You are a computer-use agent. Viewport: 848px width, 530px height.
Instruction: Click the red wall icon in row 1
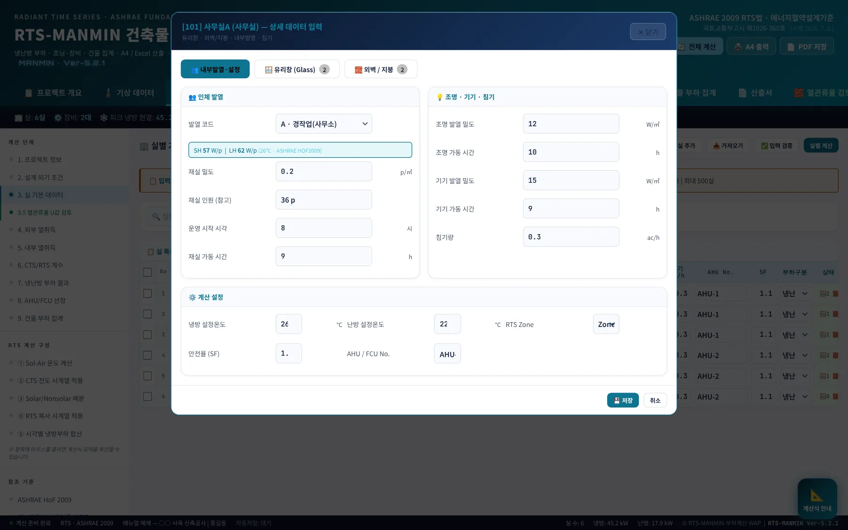tap(836, 294)
